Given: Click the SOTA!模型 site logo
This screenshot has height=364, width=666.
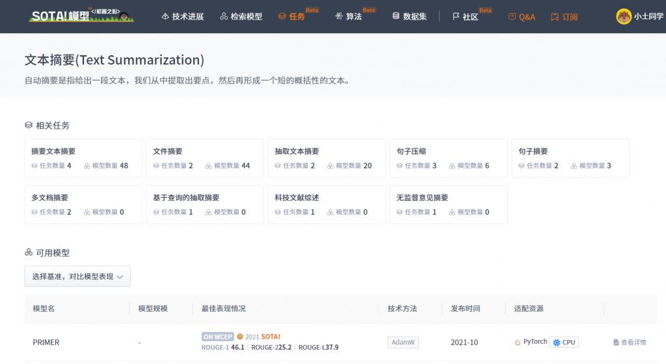Looking at the screenshot, I should coord(81,15).
